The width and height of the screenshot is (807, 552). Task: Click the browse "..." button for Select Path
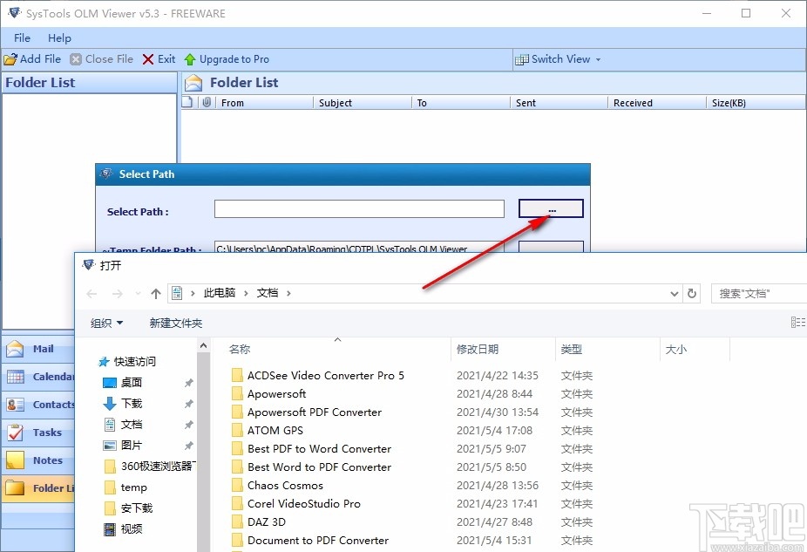pyautogui.click(x=550, y=208)
